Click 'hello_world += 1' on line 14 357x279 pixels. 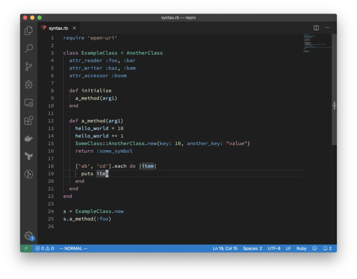99,136
